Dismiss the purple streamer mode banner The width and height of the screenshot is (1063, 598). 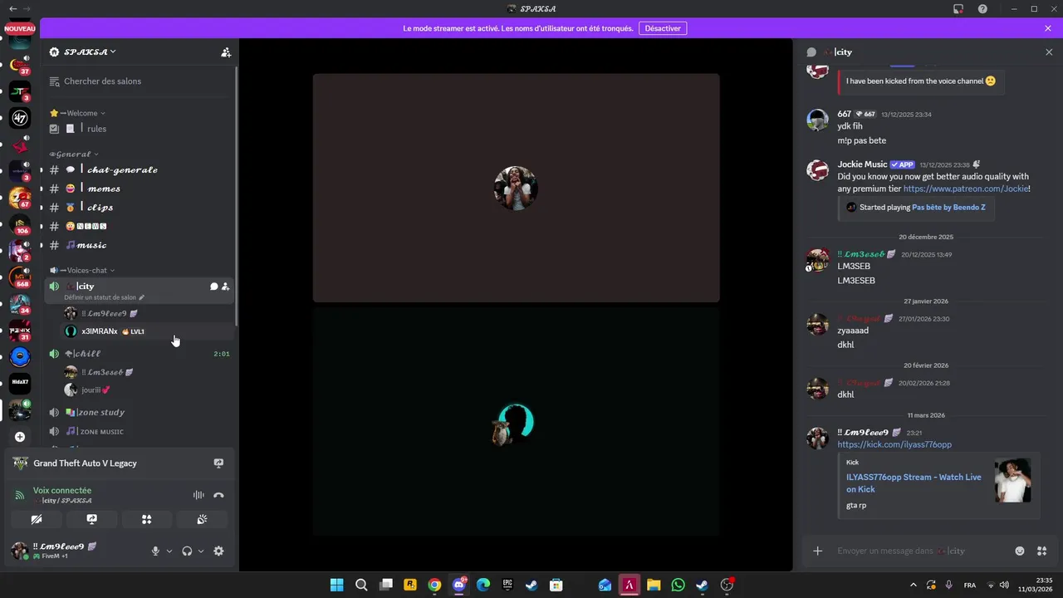click(x=1048, y=28)
